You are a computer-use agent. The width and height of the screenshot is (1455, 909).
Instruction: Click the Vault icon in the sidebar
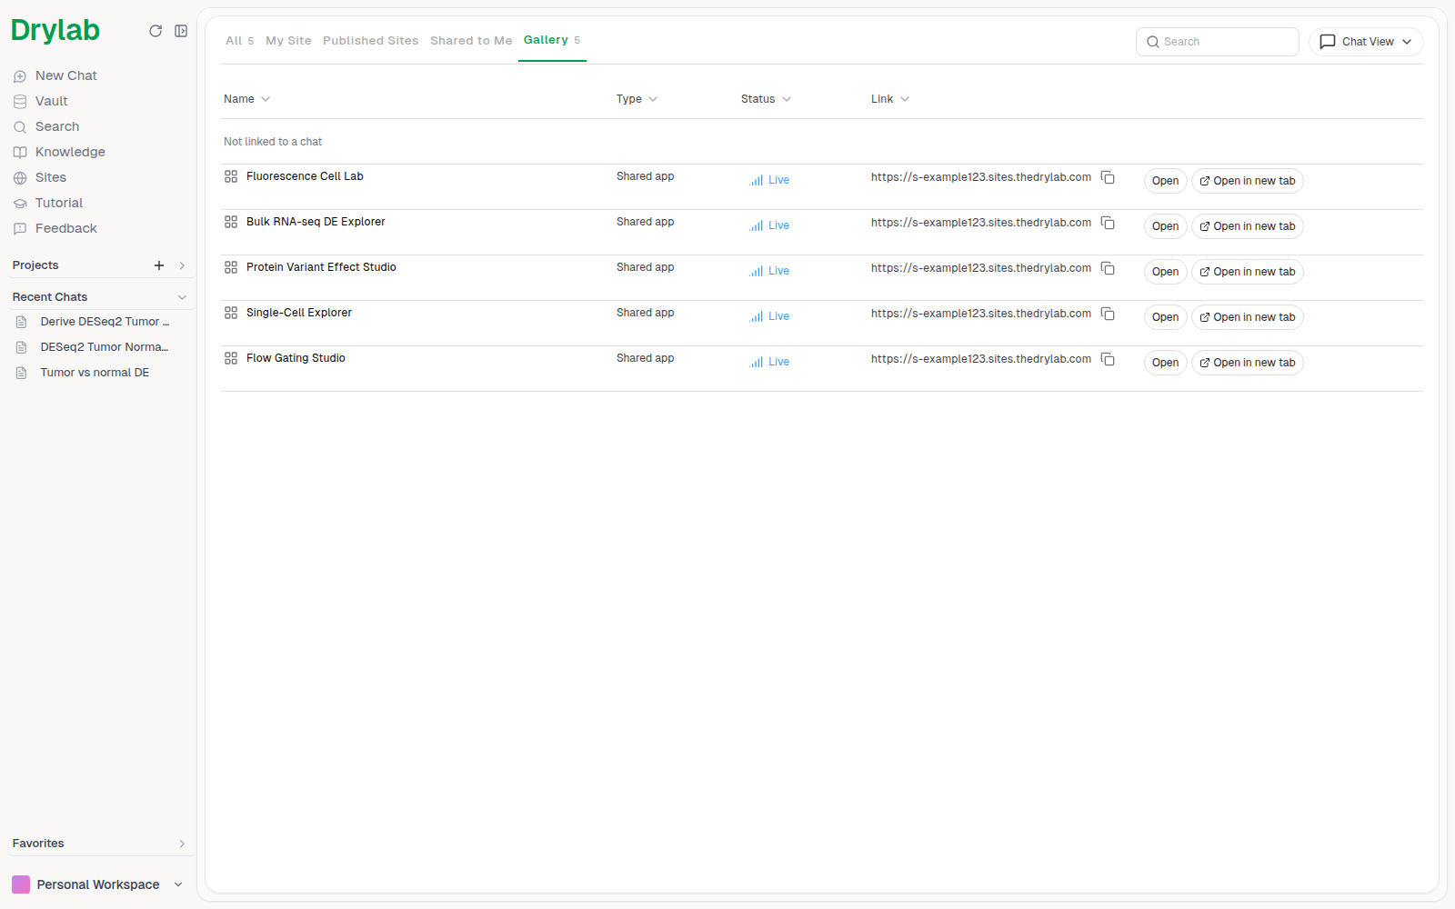pos(20,102)
